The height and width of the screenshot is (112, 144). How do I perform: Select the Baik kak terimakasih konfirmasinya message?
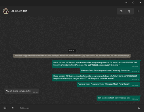coord(118,98)
